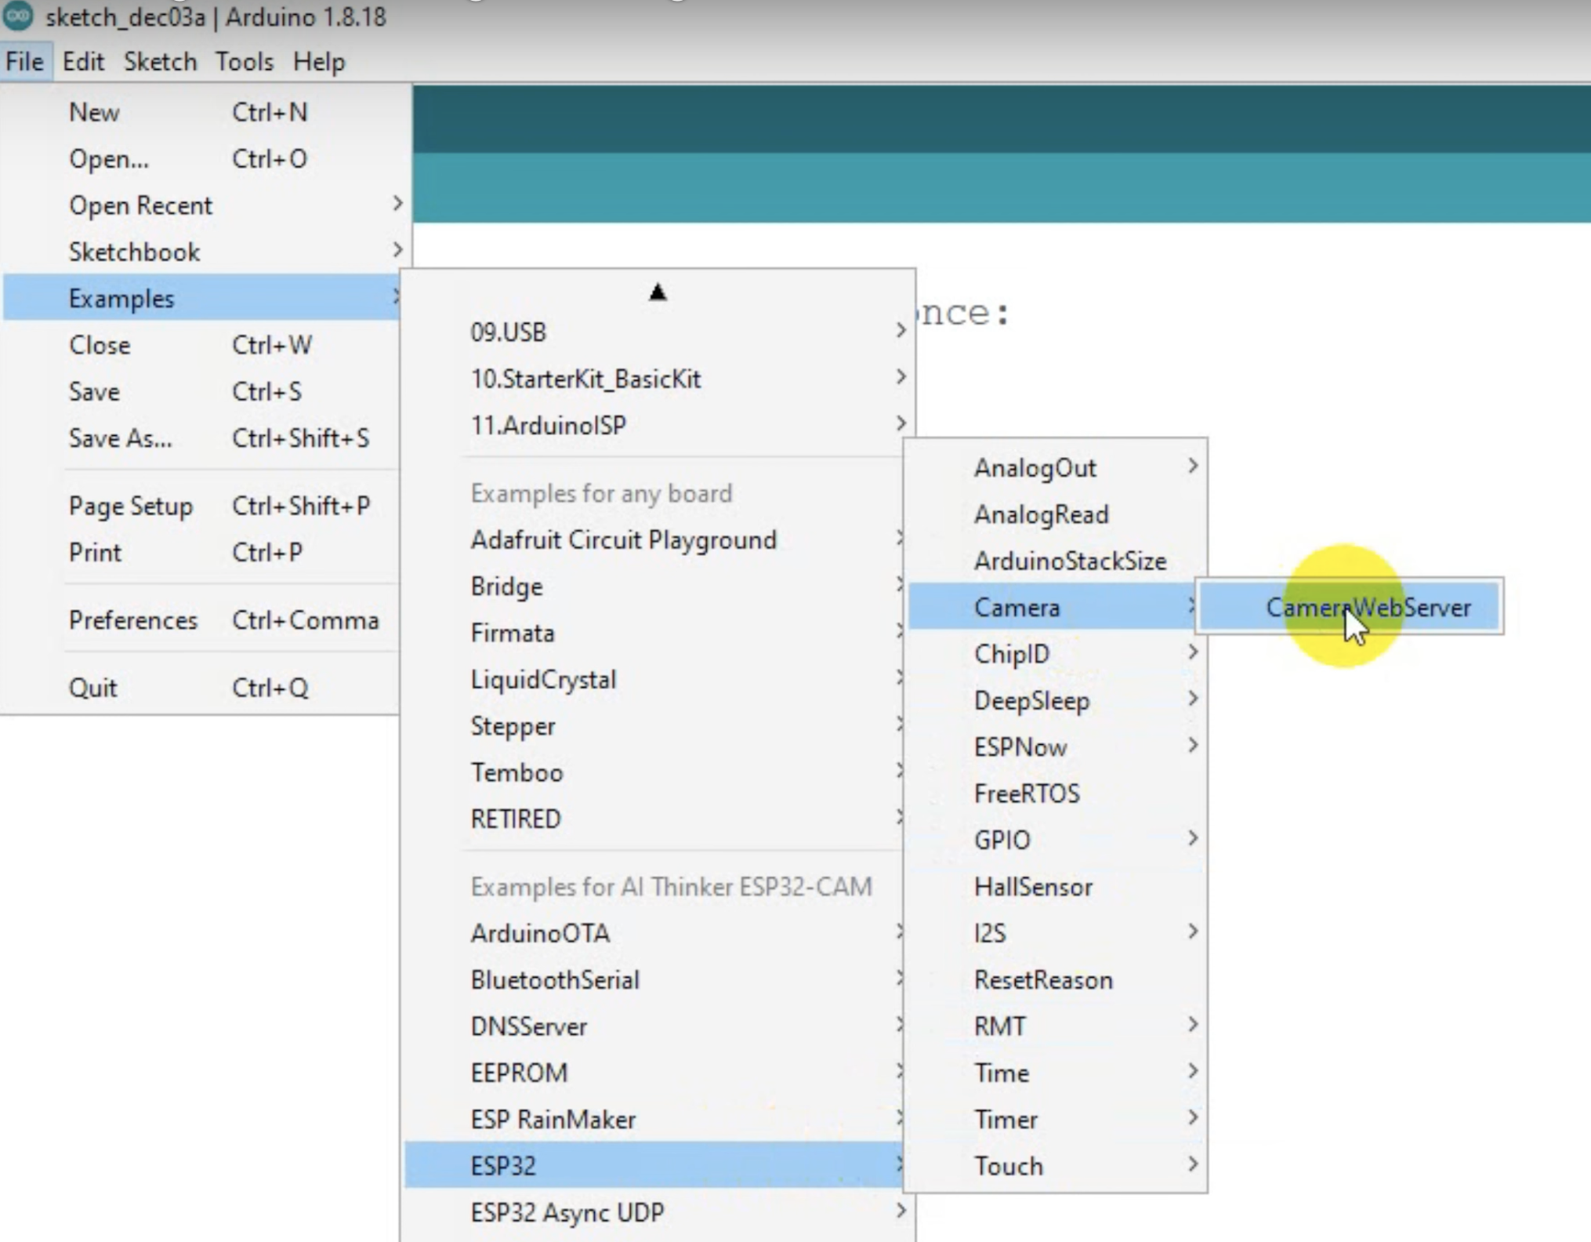
Task: Open the FreeRTOS example
Action: tap(1027, 793)
